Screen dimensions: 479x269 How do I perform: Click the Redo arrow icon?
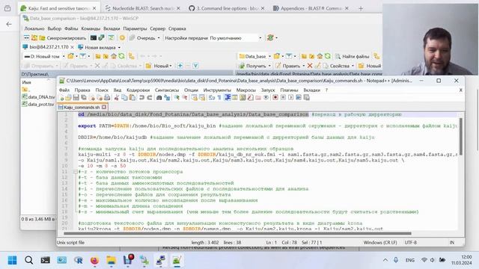click(150, 98)
